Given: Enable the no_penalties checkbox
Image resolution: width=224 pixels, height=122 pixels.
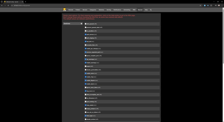Looking at the screenshot, I should [85, 31].
